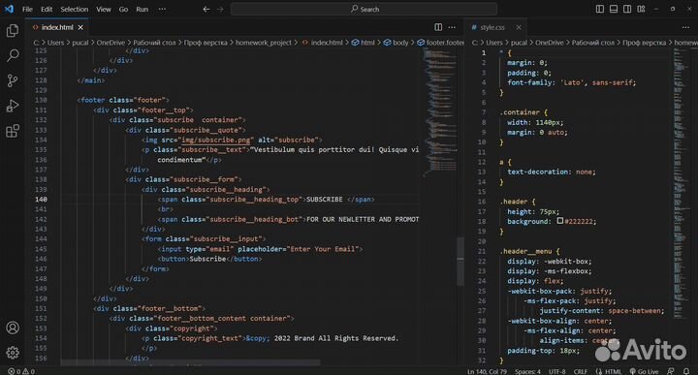
Task: Expand the overflow menu ellipsis
Action: (162, 9)
